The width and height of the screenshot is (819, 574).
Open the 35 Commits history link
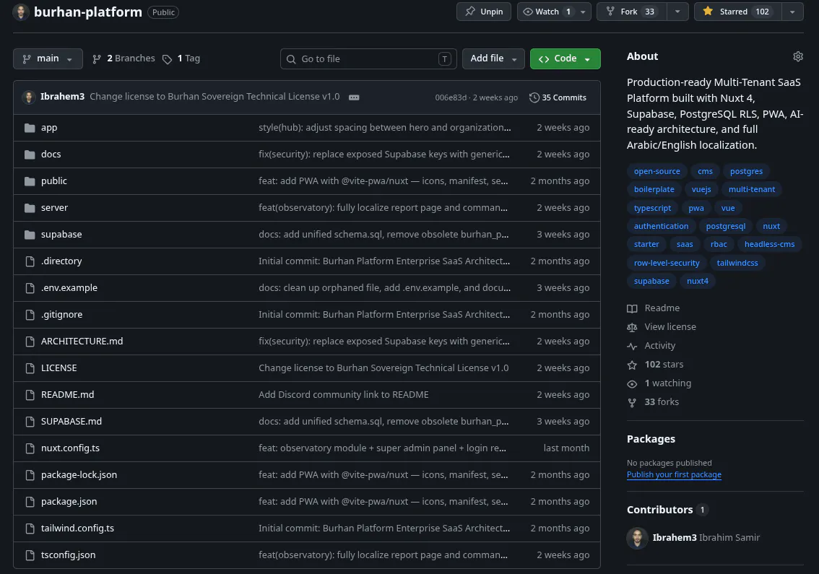pos(558,97)
